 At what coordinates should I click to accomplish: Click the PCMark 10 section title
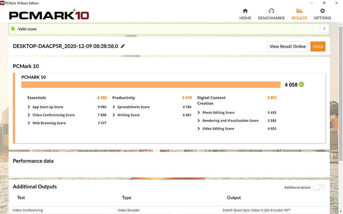[x=26, y=66]
